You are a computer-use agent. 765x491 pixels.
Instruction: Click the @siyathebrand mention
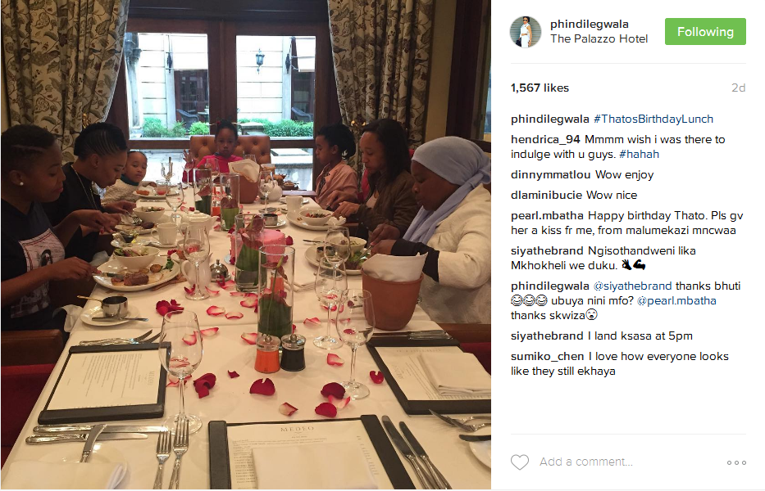click(x=632, y=286)
